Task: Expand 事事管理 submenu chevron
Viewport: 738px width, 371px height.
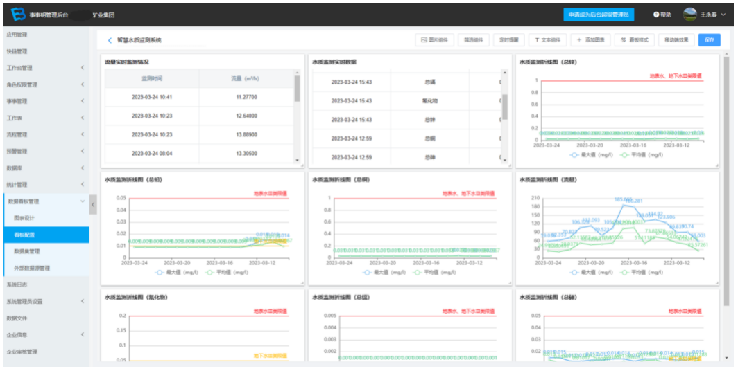Action: coord(83,101)
